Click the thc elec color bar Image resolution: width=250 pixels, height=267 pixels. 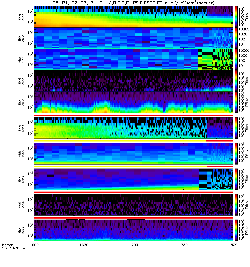point(236,59)
